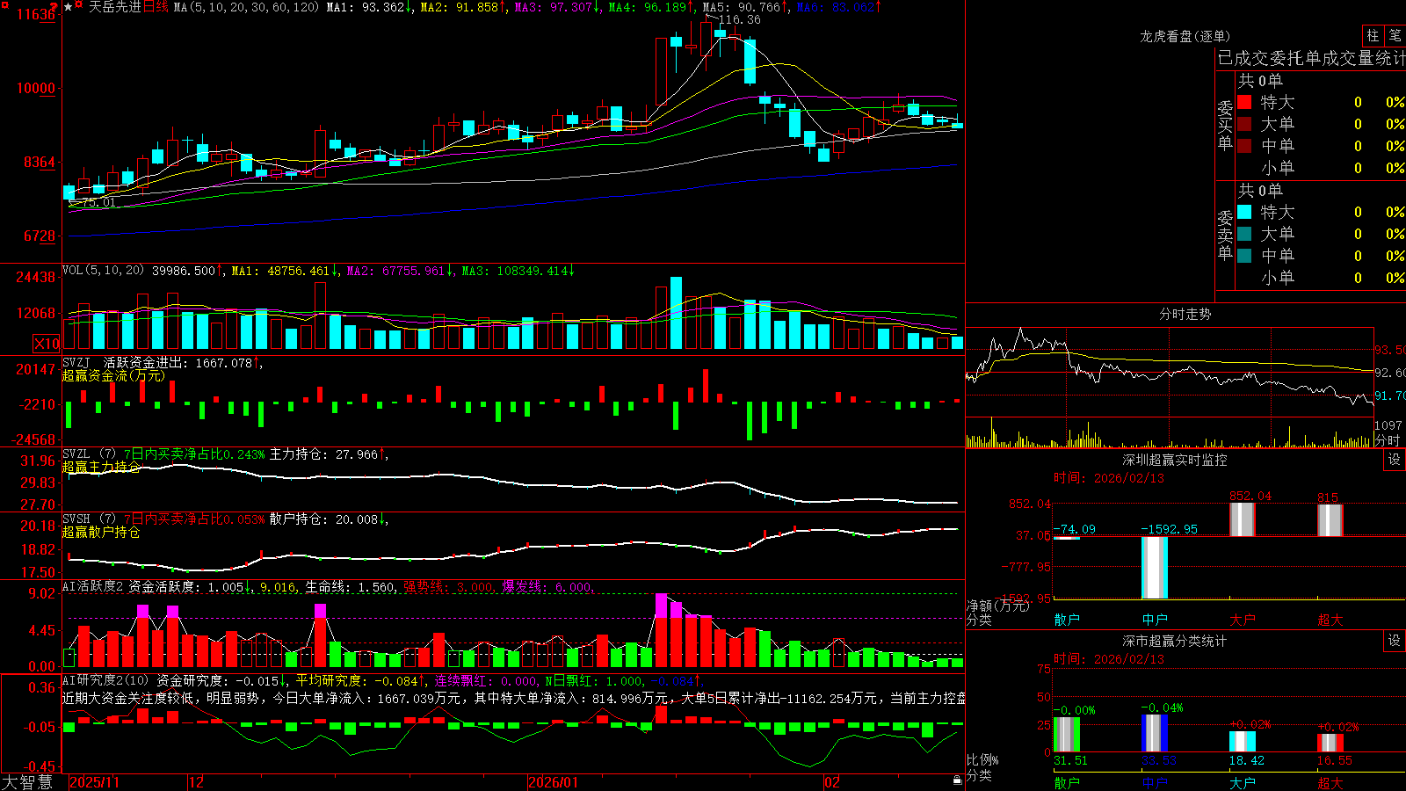This screenshot has width=1406, height=791.
Task: Click the AI研究度2(10) indicator label
Action: point(106,680)
